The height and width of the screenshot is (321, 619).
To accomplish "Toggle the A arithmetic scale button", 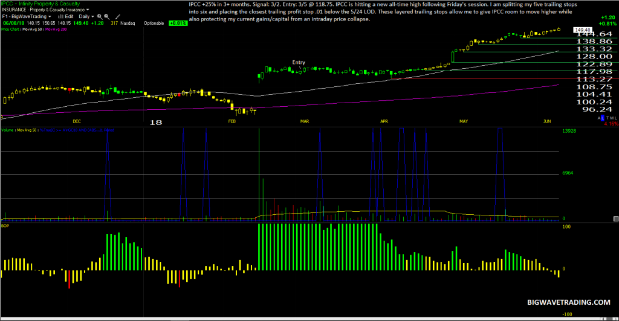I will click(599, 118).
